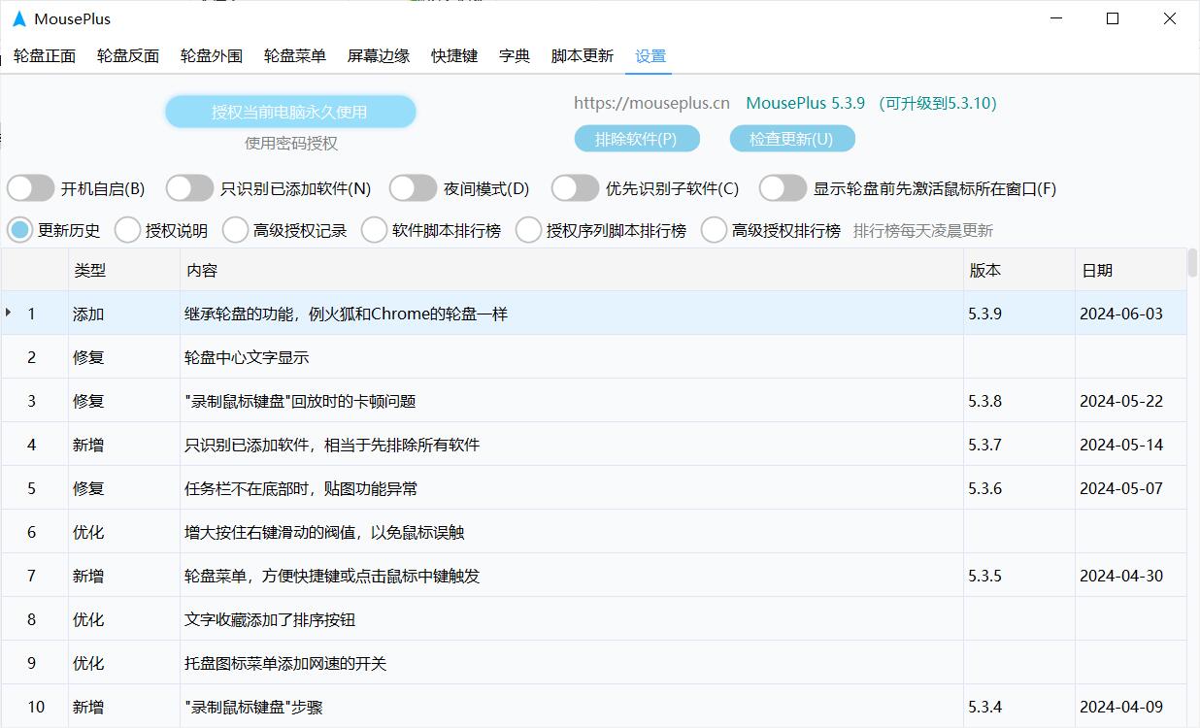Viewport: 1200px width, 728px height.
Task: Switch to the 脚本更新 tab
Action: click(x=582, y=55)
